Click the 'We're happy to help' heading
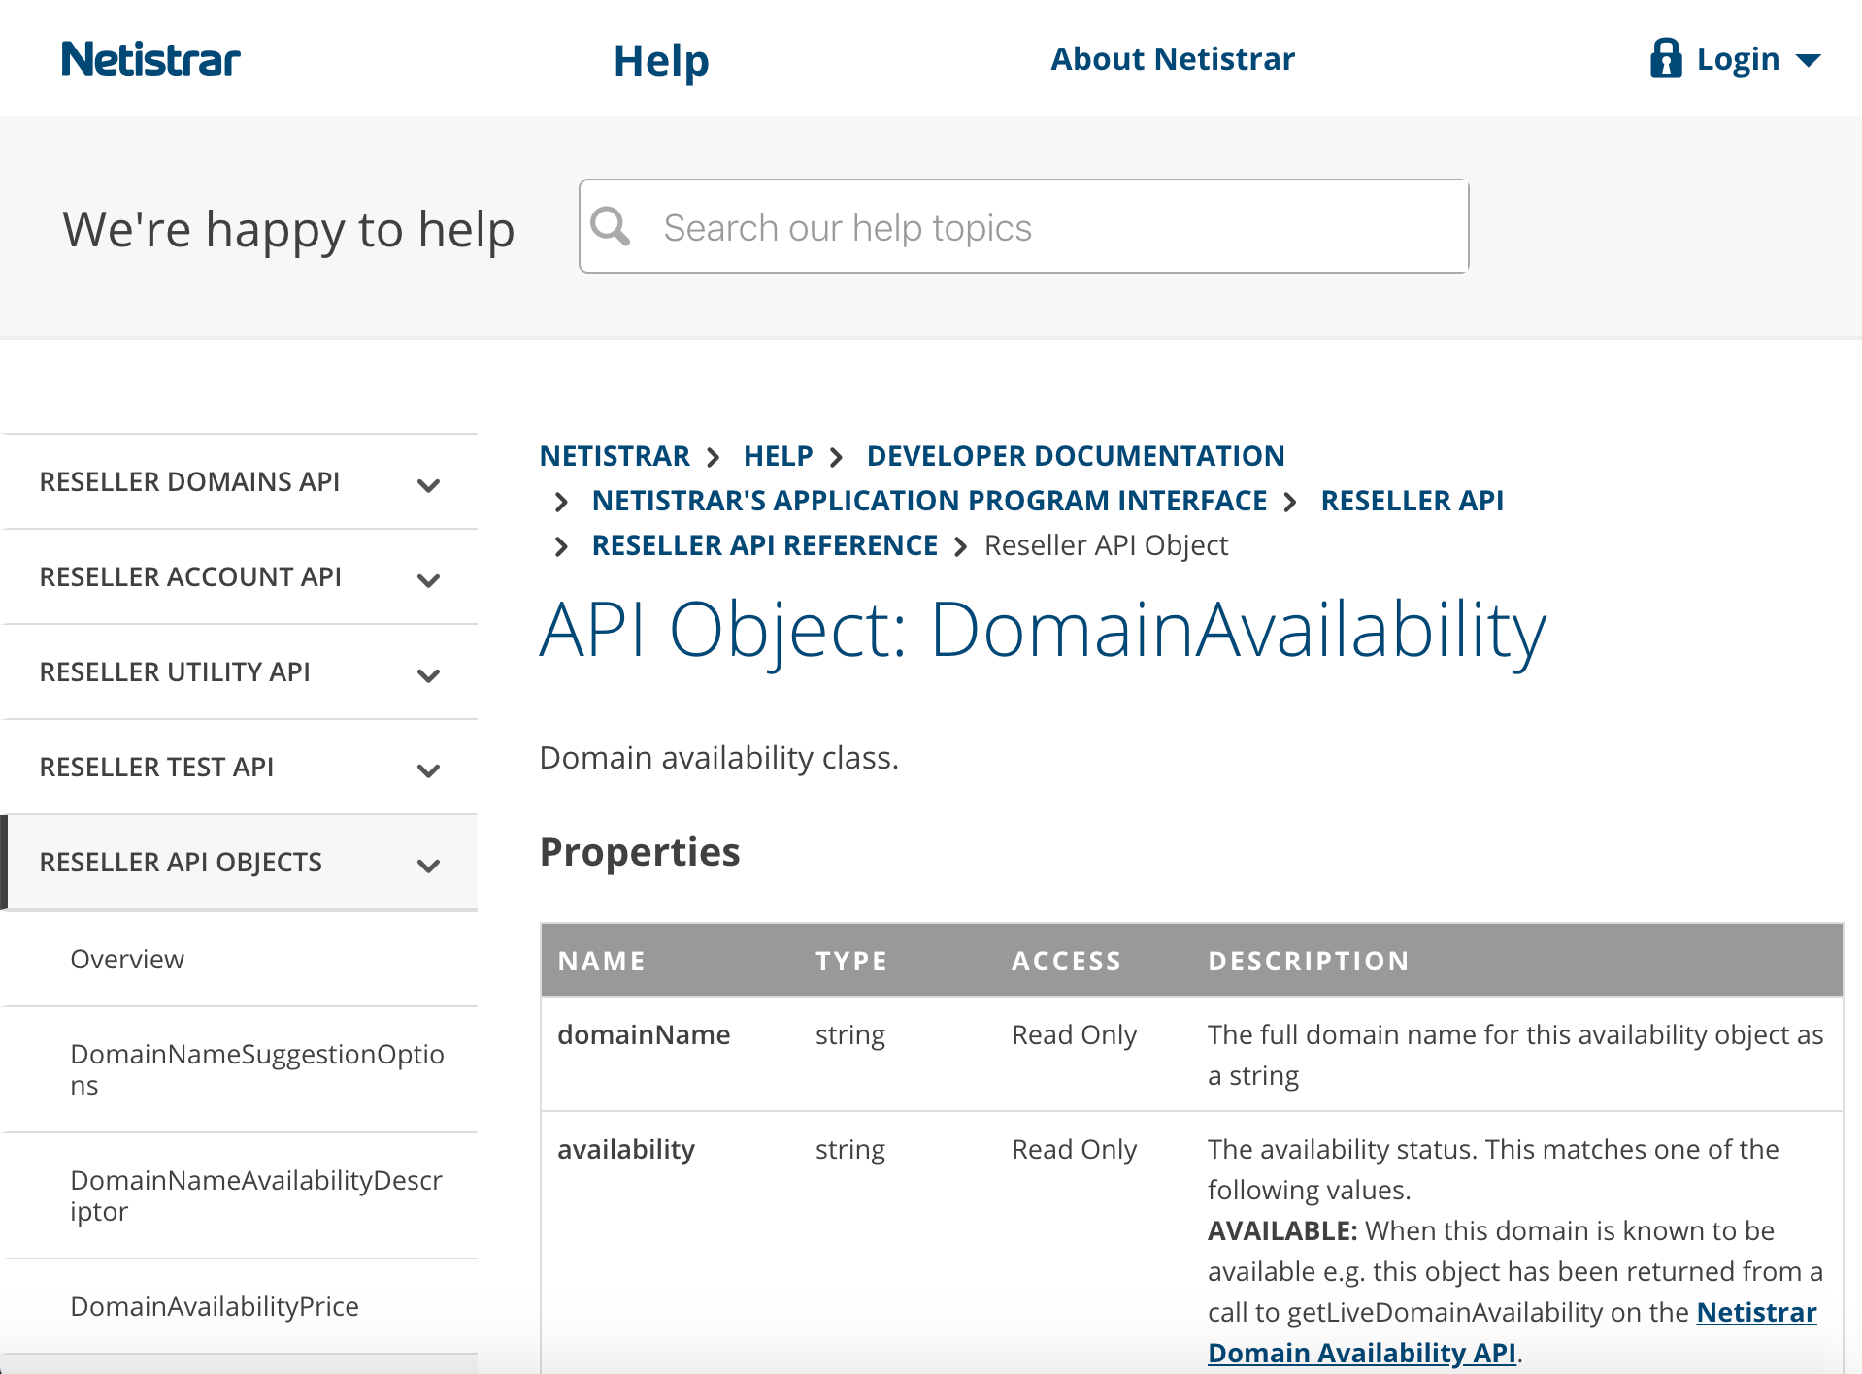 [288, 230]
